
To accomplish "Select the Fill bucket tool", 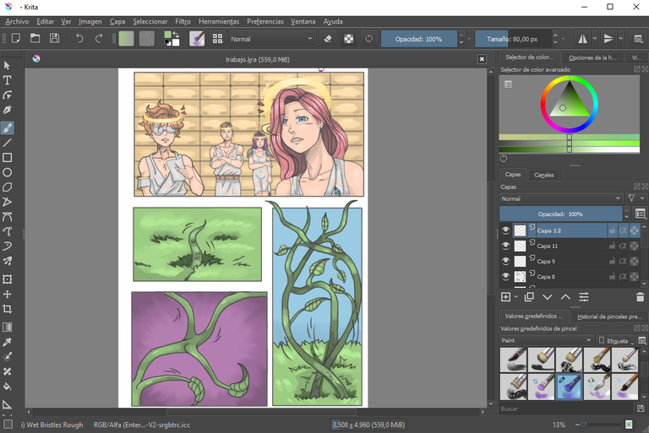I will point(7,387).
